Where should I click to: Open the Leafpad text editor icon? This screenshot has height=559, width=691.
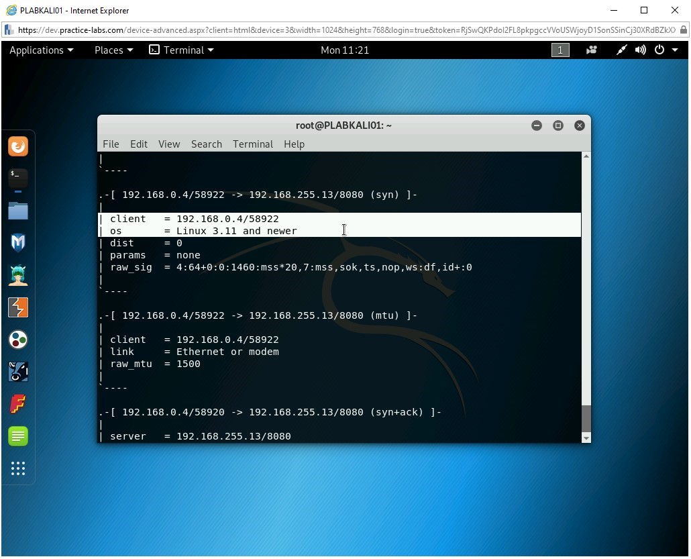18,436
